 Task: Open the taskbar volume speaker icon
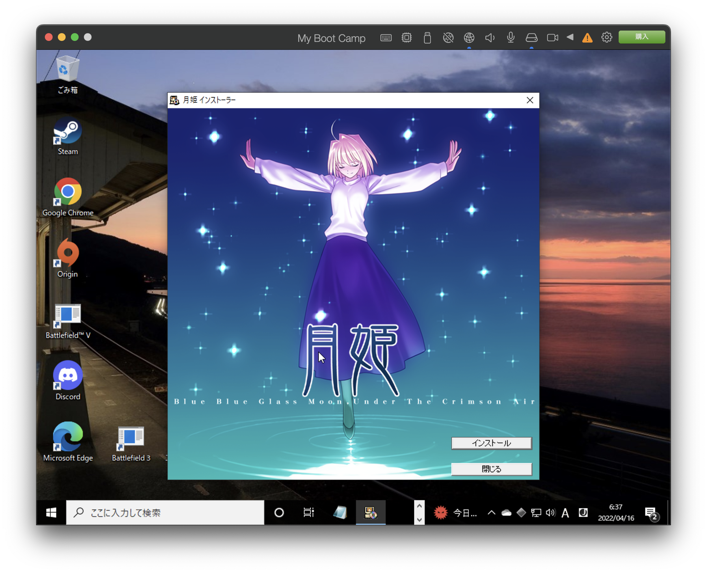tap(550, 512)
